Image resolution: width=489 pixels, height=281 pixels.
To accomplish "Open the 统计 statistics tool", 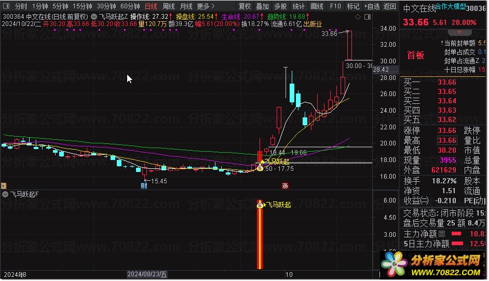I will [x=298, y=6].
